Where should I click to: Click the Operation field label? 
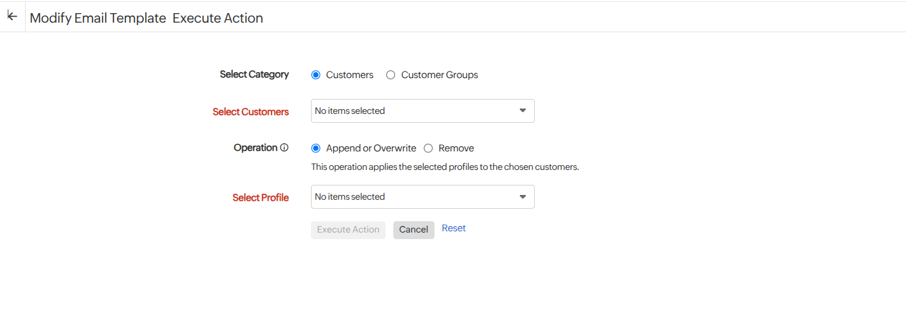point(255,148)
